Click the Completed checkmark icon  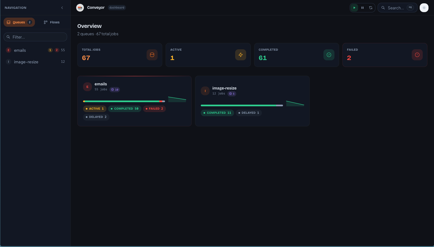(329, 55)
